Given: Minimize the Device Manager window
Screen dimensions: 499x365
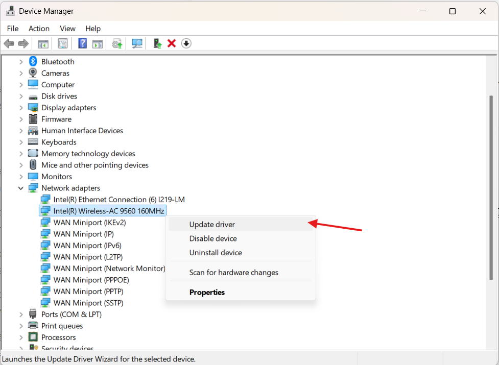Looking at the screenshot, I should click(x=422, y=11).
